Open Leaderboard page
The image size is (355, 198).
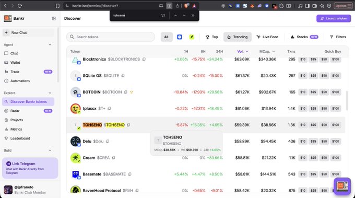(x=20, y=138)
